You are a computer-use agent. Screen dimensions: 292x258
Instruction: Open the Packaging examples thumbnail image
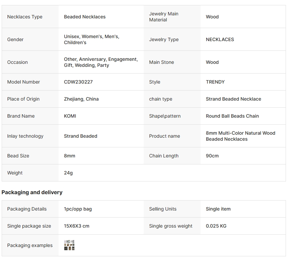point(69,245)
